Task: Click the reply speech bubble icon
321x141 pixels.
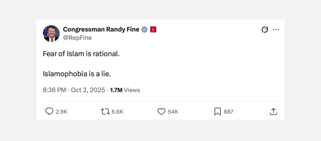Action: [49, 112]
